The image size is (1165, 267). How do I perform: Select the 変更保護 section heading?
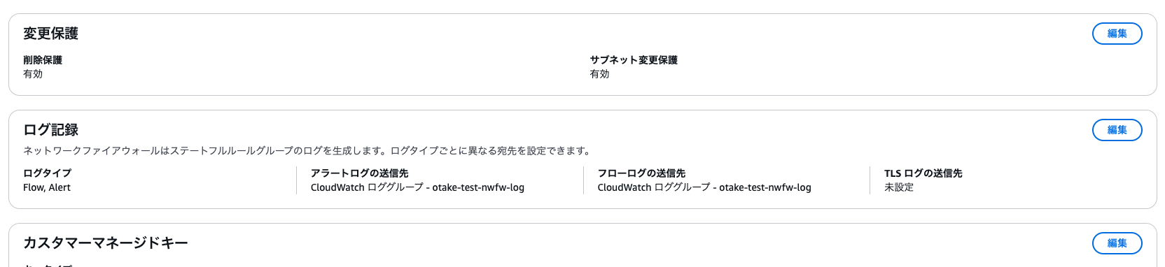point(50,34)
